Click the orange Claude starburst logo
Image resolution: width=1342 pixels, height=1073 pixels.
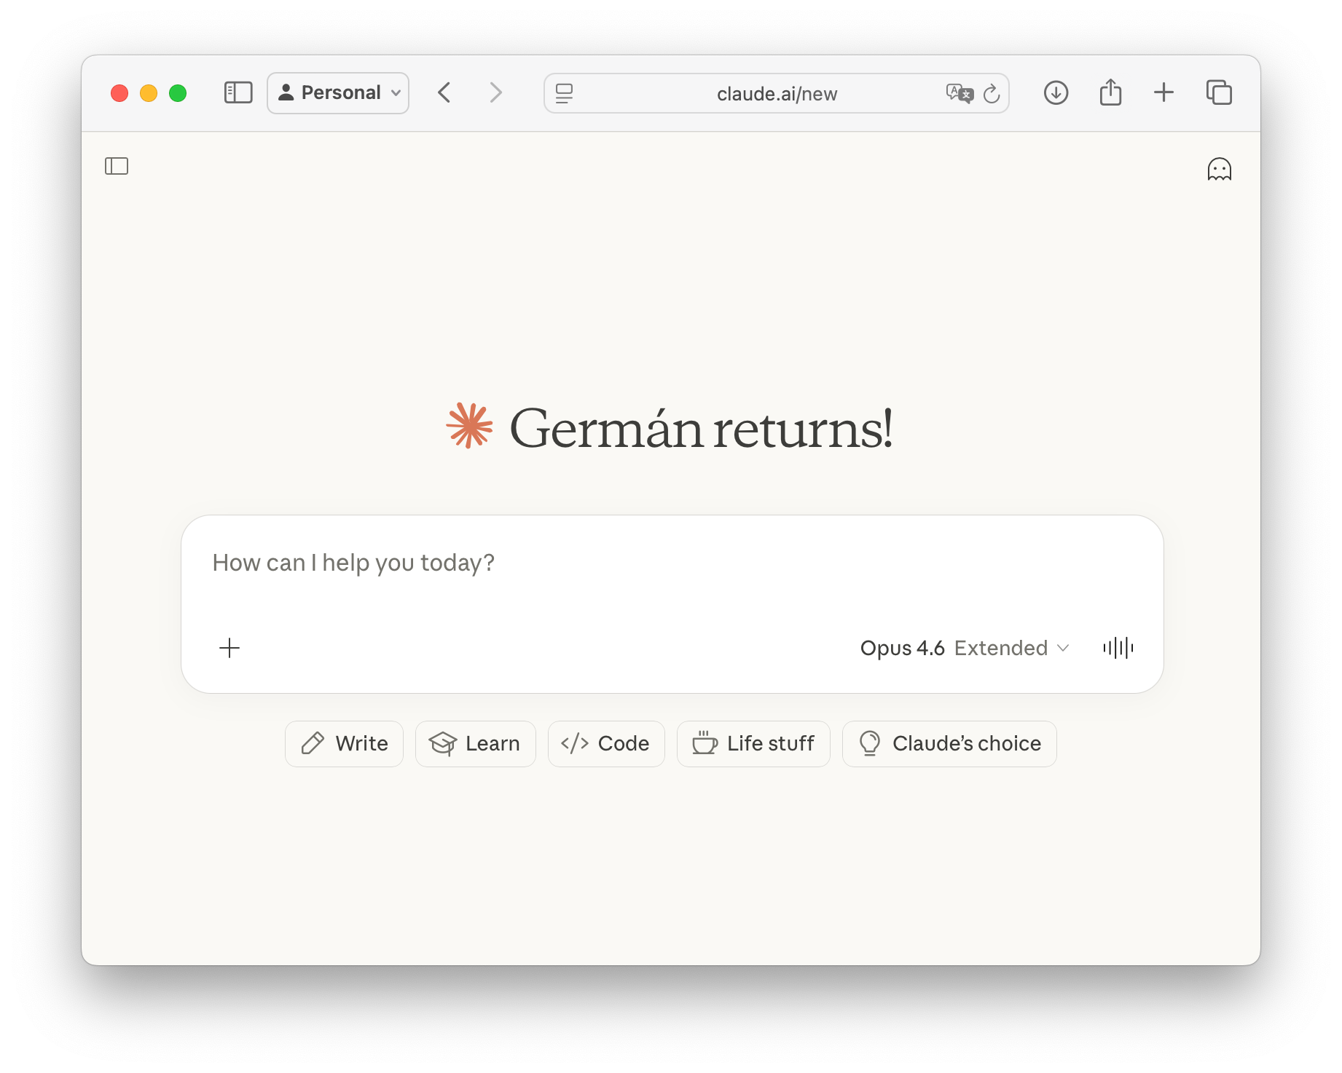point(469,426)
